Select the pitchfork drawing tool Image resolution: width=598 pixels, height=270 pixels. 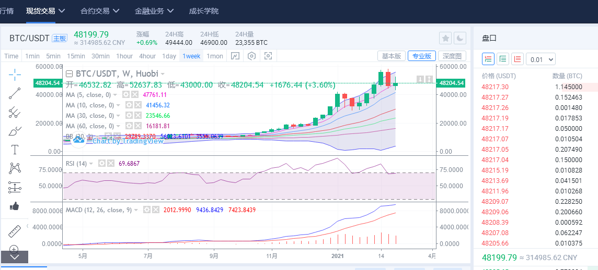point(15,112)
